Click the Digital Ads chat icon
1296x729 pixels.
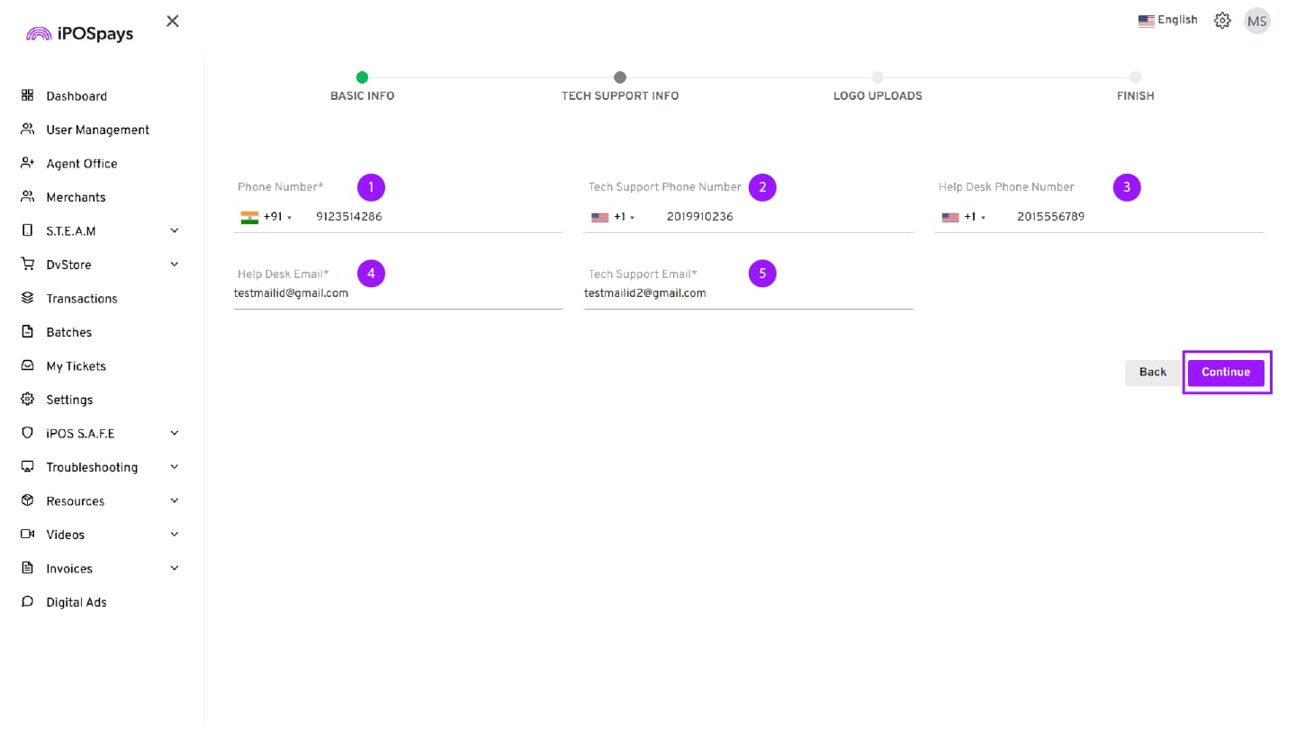click(x=27, y=602)
